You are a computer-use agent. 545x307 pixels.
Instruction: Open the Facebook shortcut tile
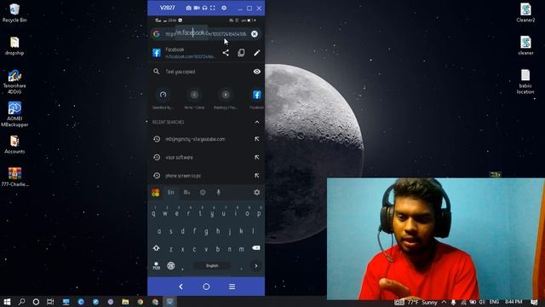click(256, 99)
